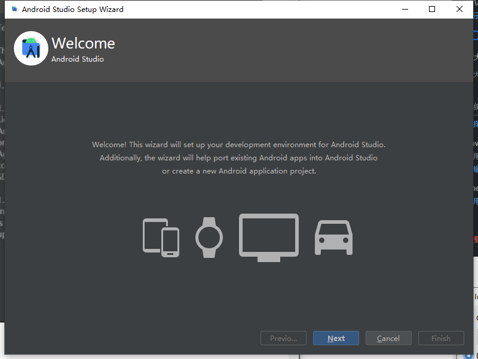Click the 'Android Studio Setup Wizard' title text
478x359 pixels.
(x=73, y=10)
